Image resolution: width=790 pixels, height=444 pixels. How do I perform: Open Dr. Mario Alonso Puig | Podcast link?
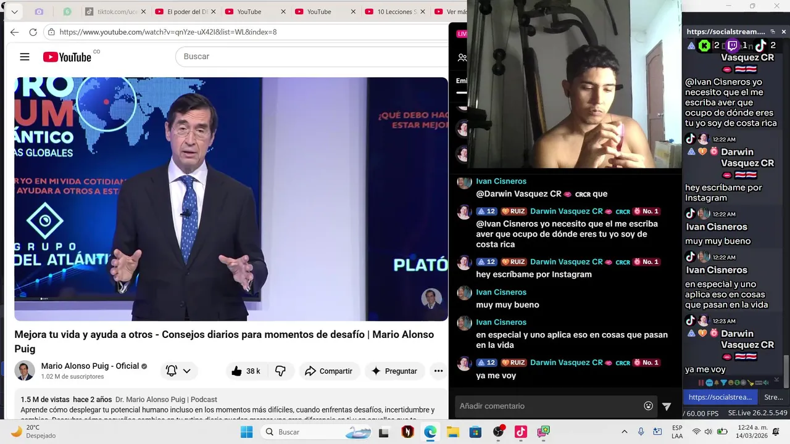click(166, 400)
